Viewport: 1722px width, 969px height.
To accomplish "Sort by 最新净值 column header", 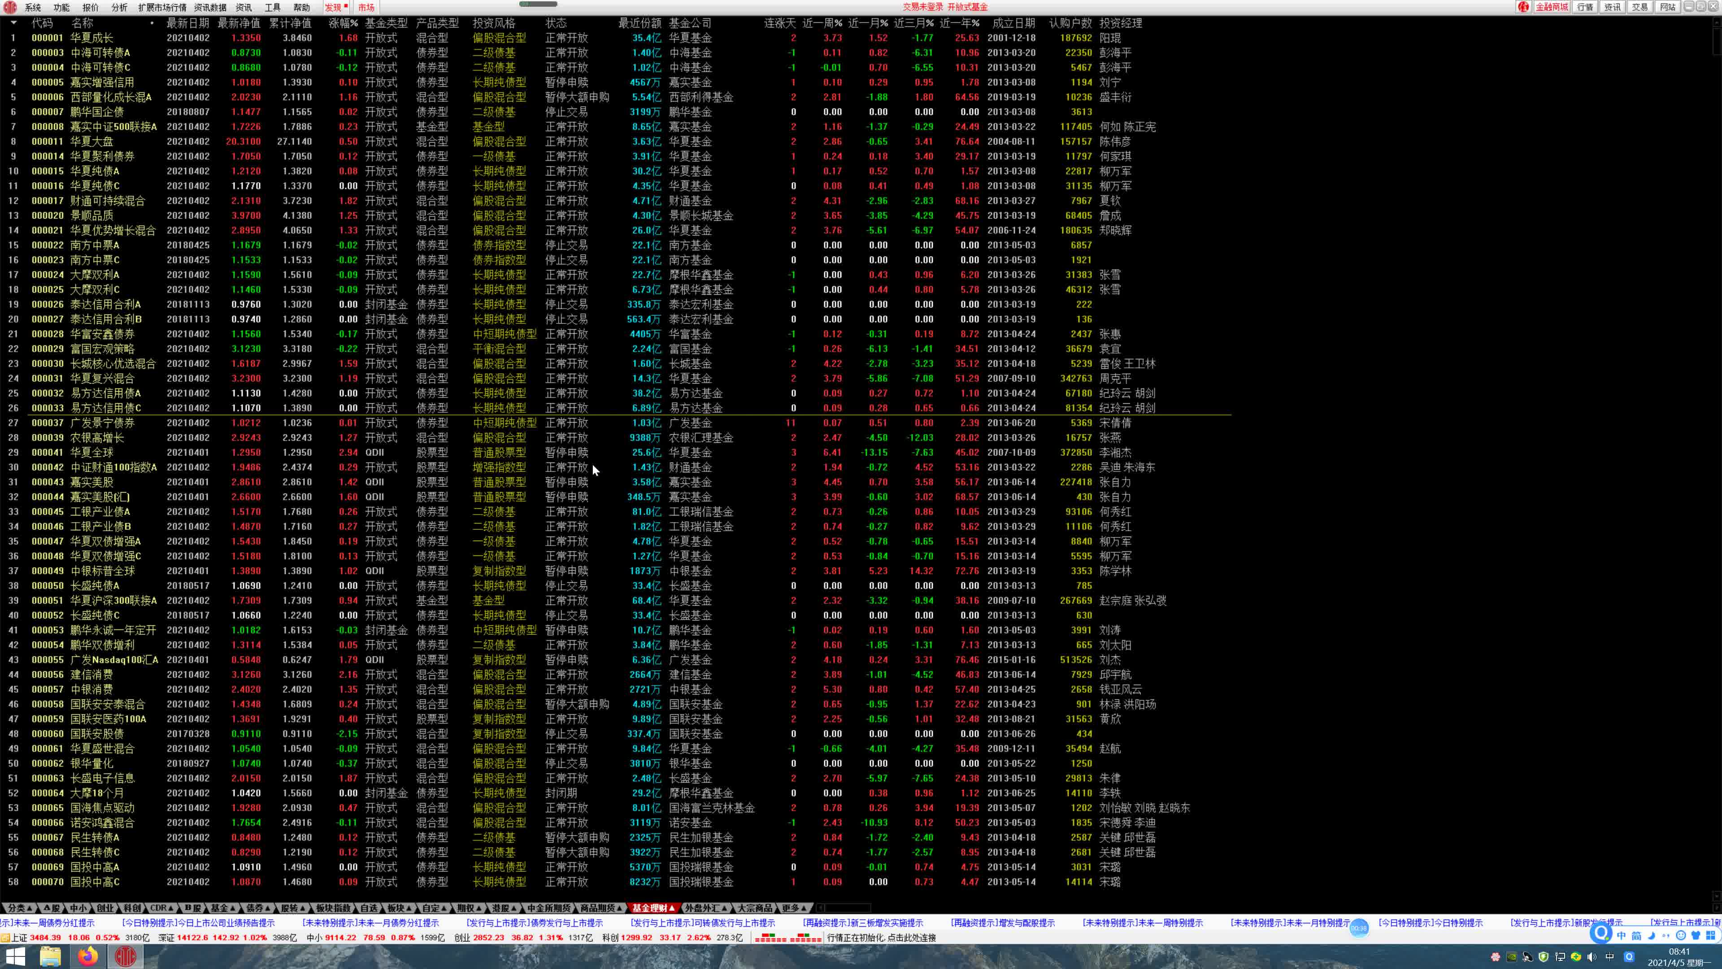I will click(x=239, y=23).
